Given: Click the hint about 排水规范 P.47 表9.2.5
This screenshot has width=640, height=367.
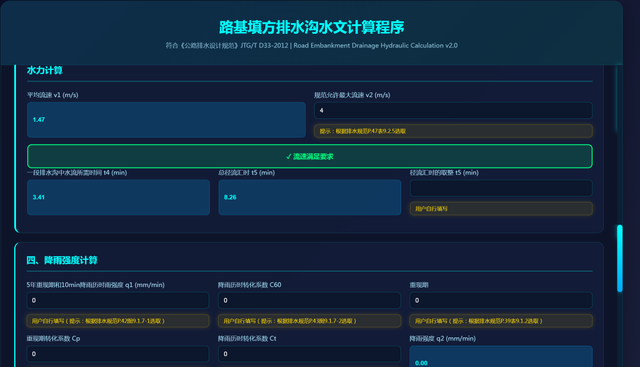Looking at the screenshot, I should [453, 131].
